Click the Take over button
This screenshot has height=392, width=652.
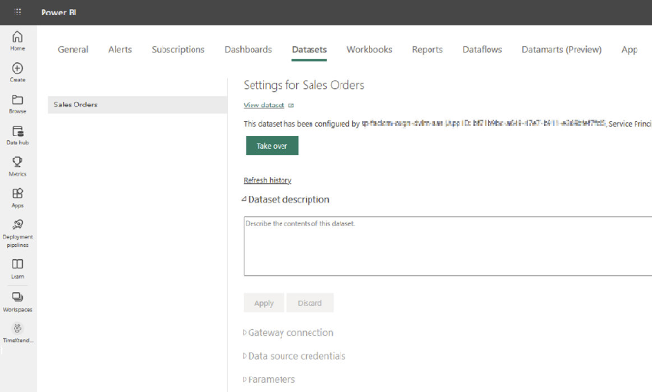(272, 145)
